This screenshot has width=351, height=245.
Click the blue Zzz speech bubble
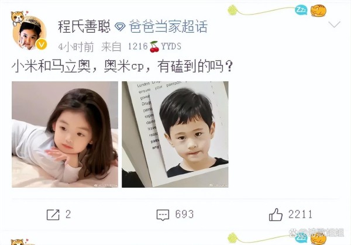(x=301, y=10)
